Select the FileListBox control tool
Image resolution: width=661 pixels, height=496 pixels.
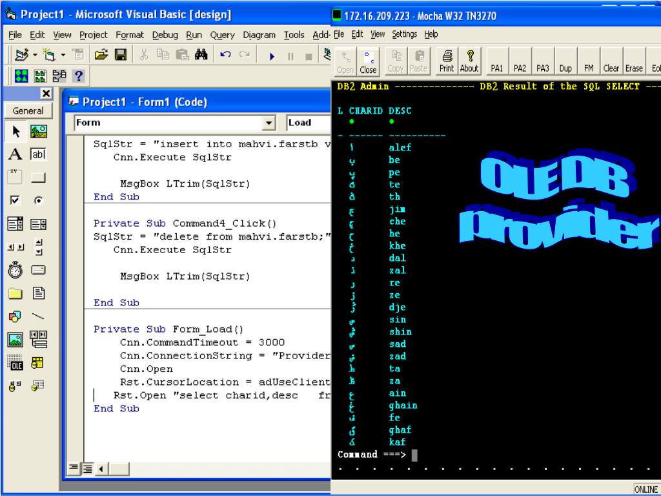click(x=38, y=293)
